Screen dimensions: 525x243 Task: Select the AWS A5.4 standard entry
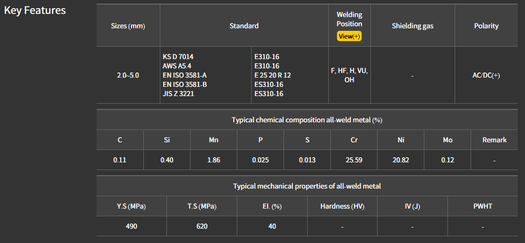(177, 66)
